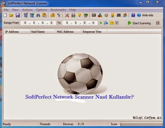The height and width of the screenshot is (128, 165).
Task: Click the yellow network computer icon
Action: point(113,15)
